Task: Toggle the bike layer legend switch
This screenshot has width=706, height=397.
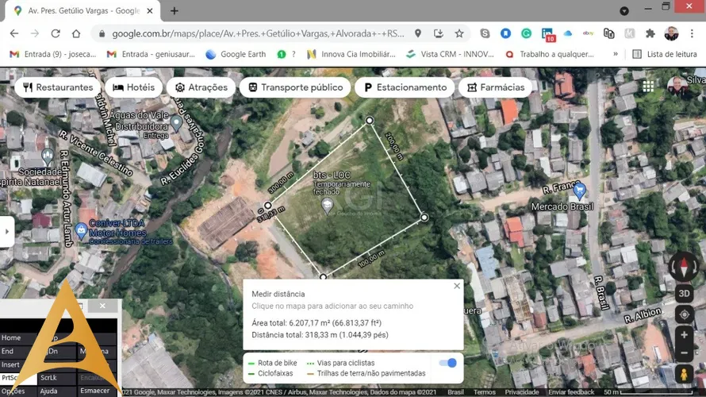Action: [447, 363]
